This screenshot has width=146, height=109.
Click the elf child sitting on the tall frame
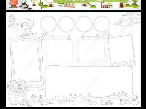pos(27,30)
